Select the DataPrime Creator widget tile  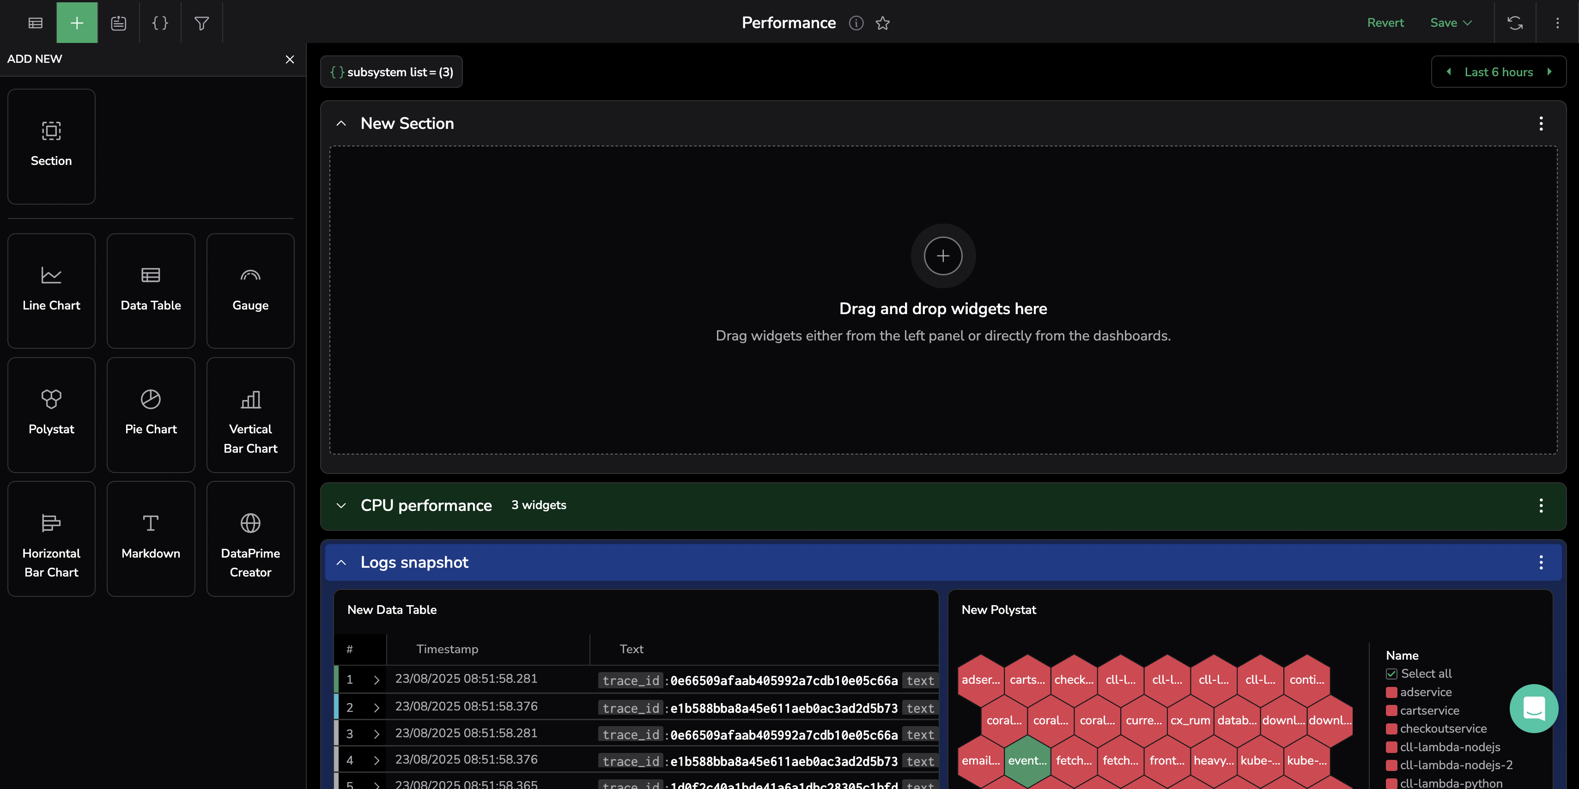click(x=250, y=539)
